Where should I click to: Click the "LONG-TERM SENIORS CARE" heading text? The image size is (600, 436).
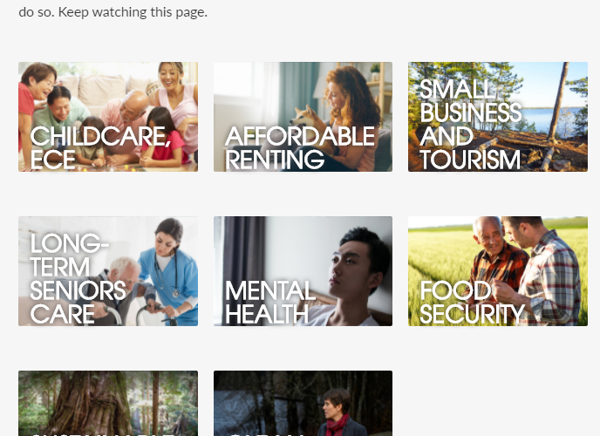78,278
